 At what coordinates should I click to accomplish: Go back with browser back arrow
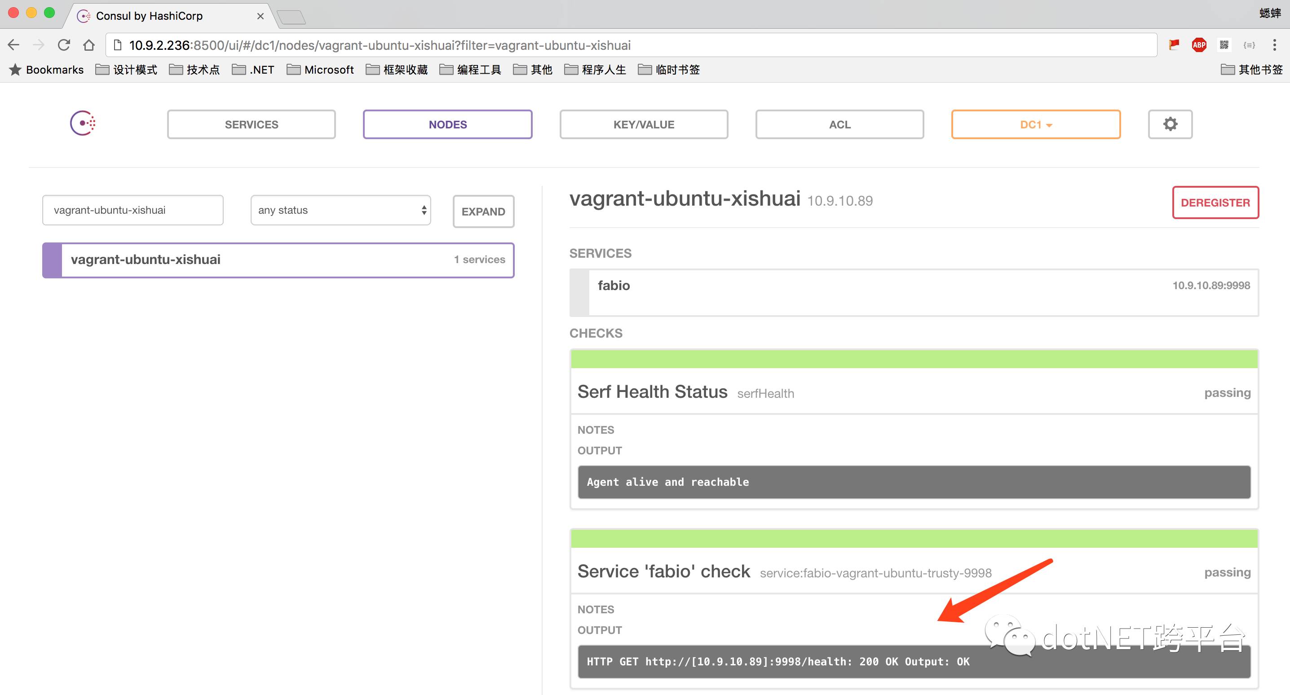(x=14, y=45)
